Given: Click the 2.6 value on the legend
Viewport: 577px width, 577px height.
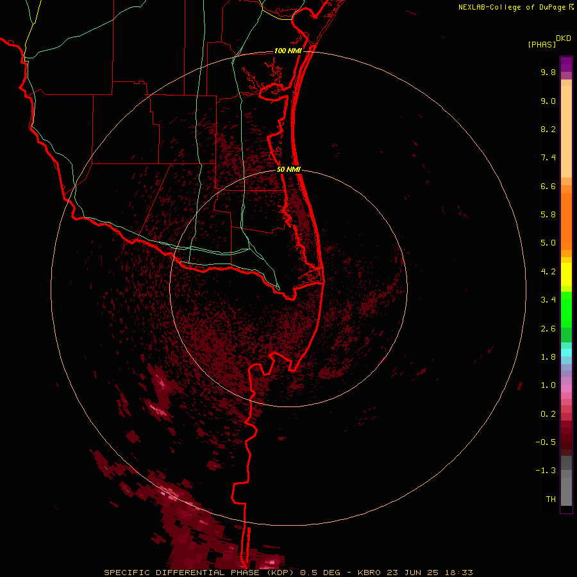Looking at the screenshot, I should pyautogui.click(x=548, y=329).
